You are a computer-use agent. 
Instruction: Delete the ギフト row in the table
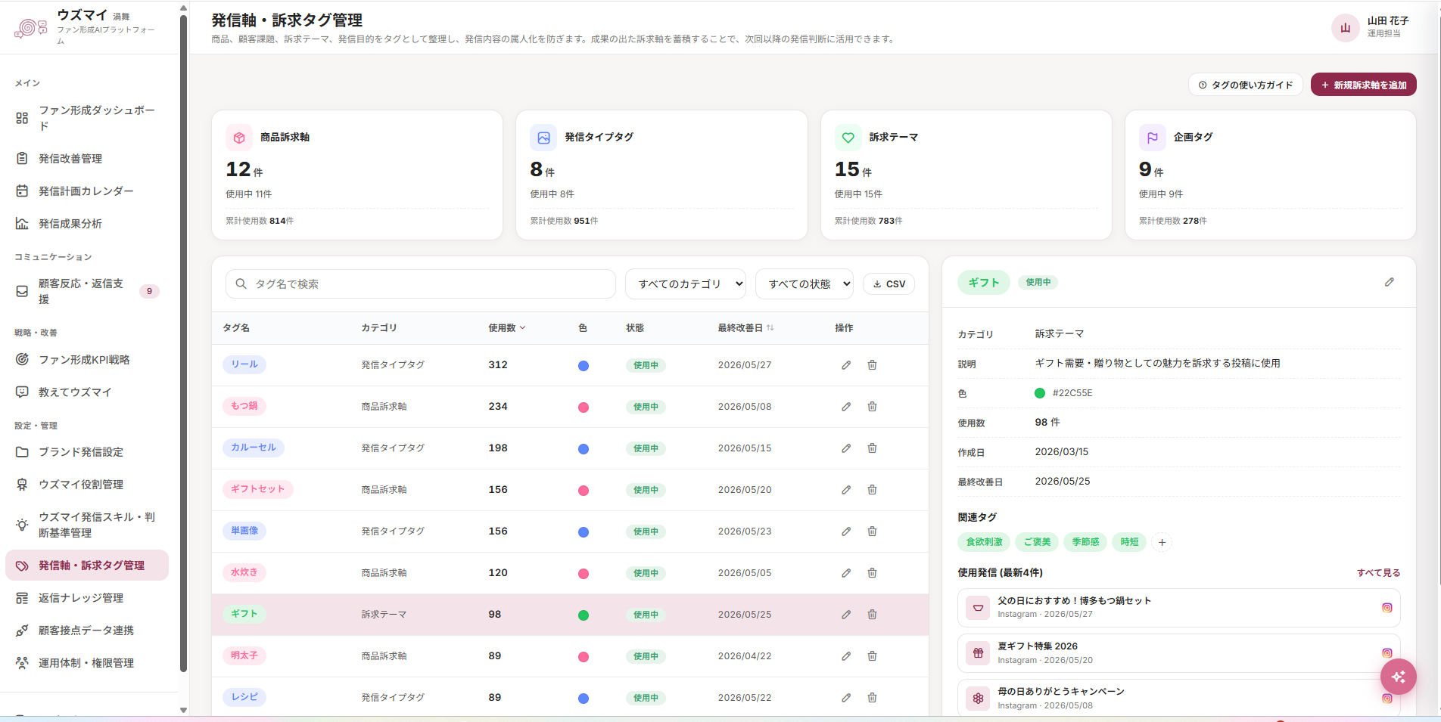[872, 615]
